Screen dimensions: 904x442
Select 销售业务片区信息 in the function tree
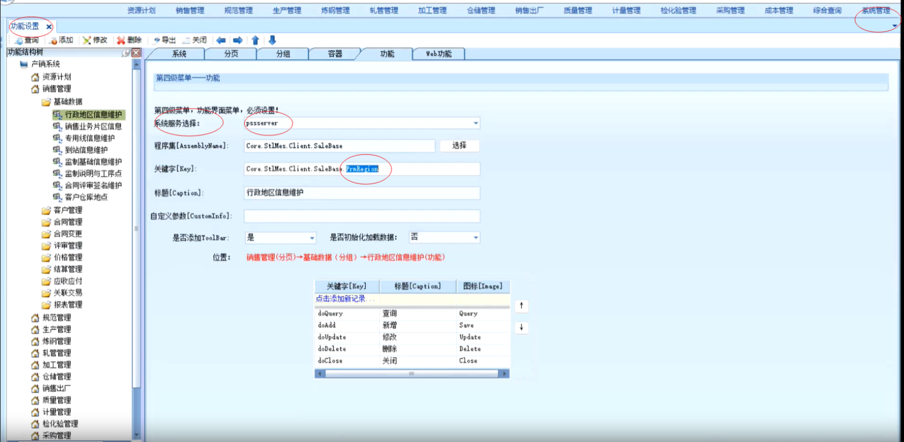pos(93,126)
